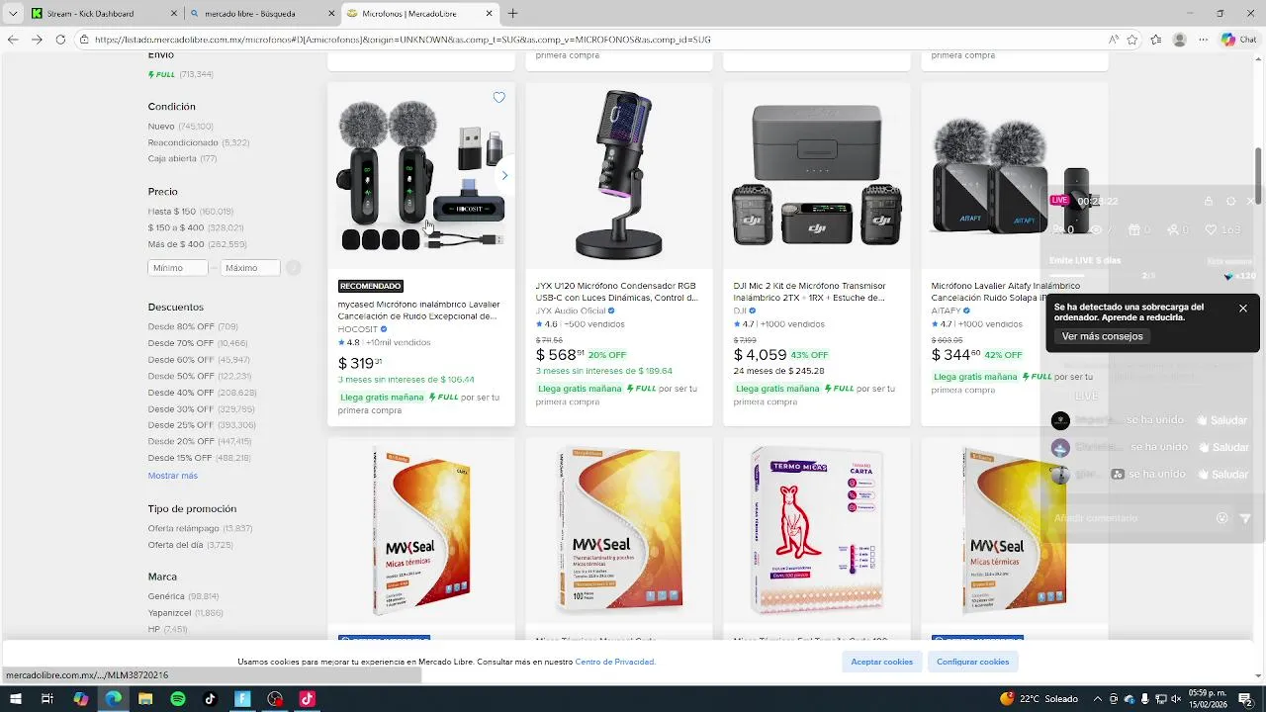Open Copilot Chat button
The width and height of the screenshot is (1266, 712).
coord(1238,40)
